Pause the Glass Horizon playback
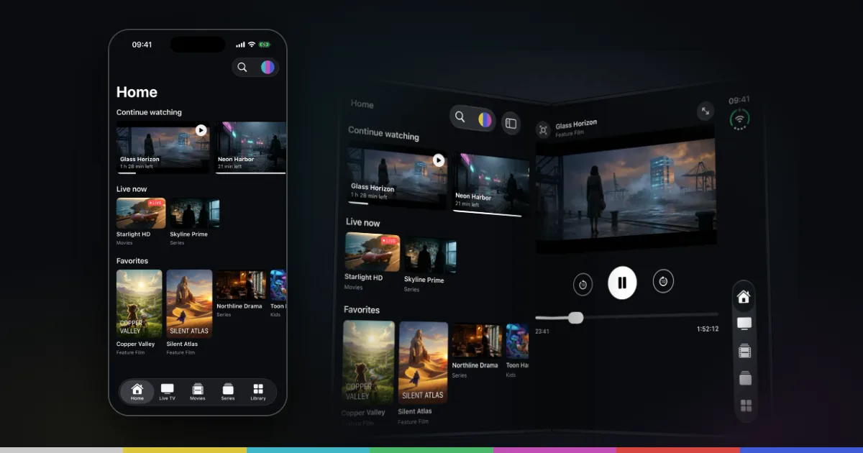Viewport: 863px width, 453px height. point(622,283)
